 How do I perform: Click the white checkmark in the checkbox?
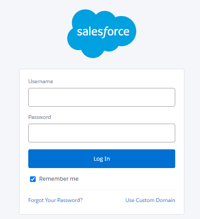(33, 179)
